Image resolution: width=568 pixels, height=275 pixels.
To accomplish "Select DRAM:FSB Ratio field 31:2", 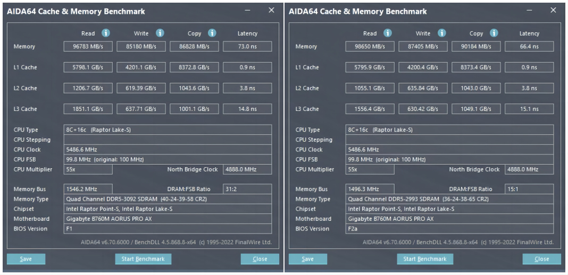I will [247, 189].
